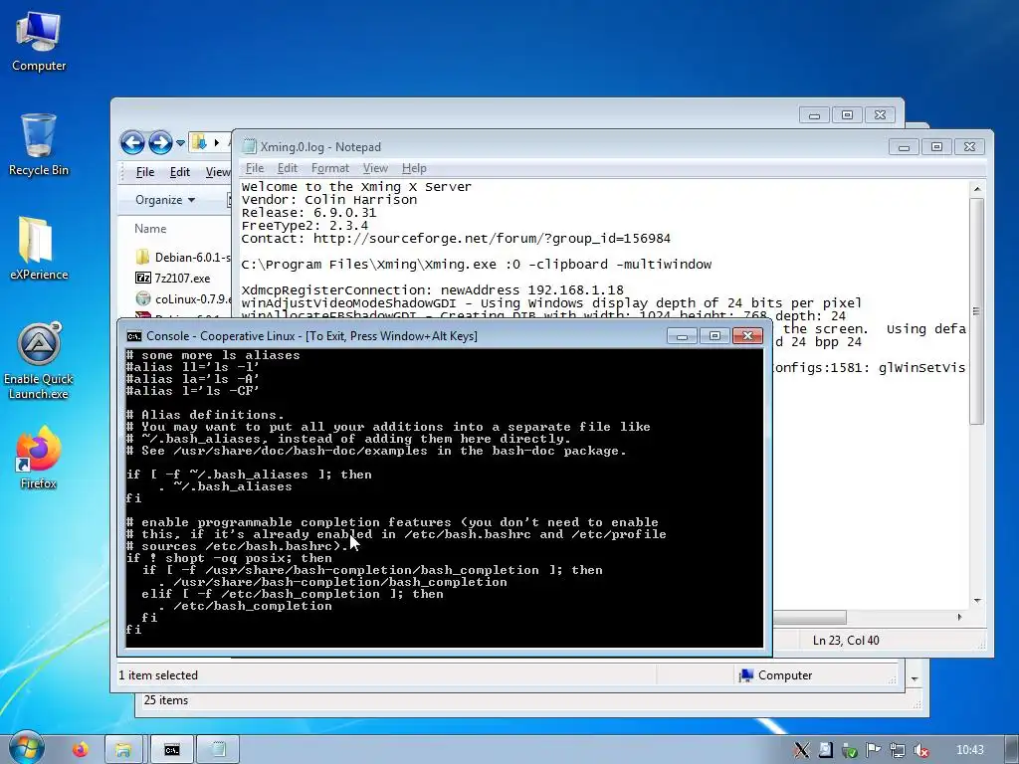Switch to Notepad taskbar button
This screenshot has width=1019, height=764.
[218, 750]
